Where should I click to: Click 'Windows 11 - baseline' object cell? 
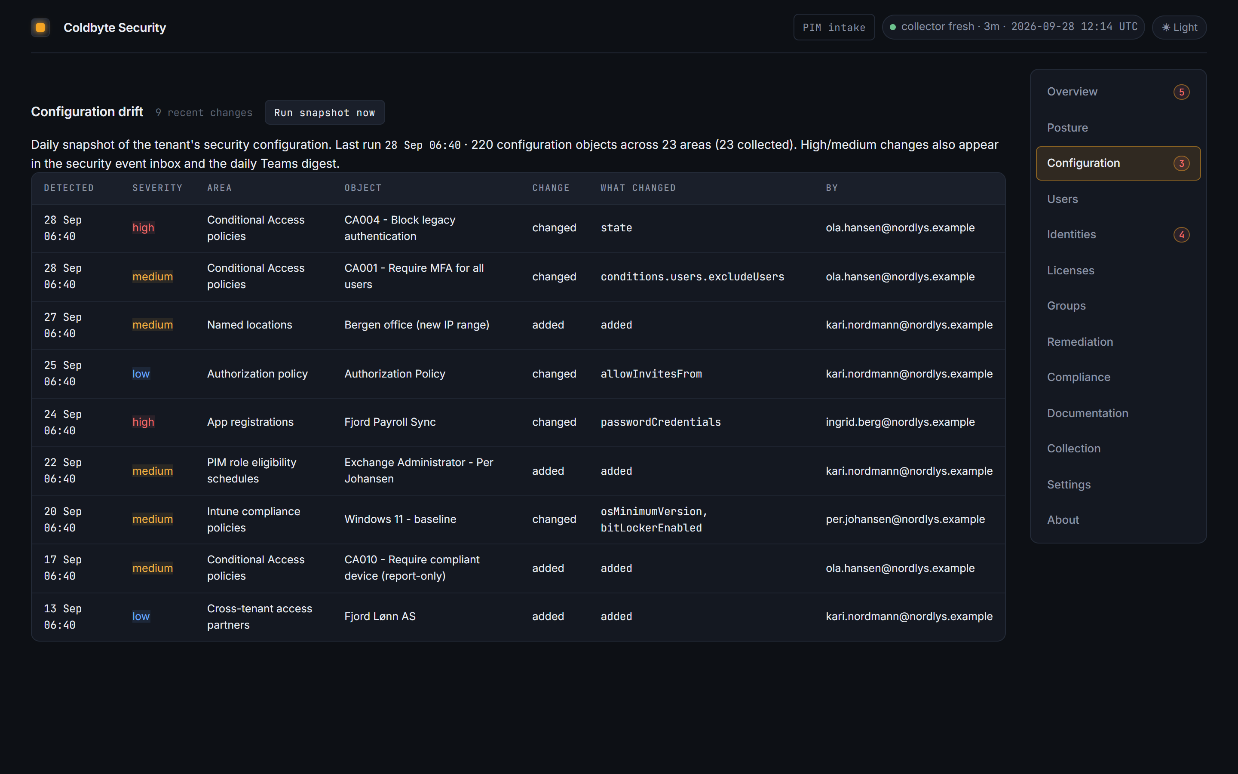(400, 519)
